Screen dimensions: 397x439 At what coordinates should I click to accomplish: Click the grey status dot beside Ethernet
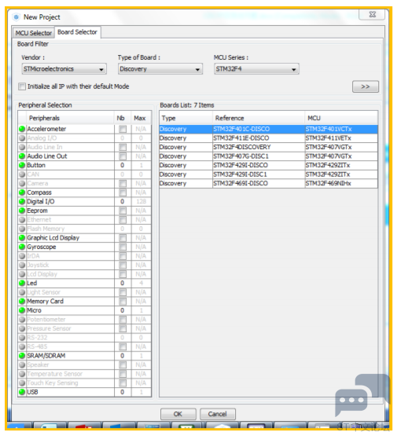coord(22,220)
